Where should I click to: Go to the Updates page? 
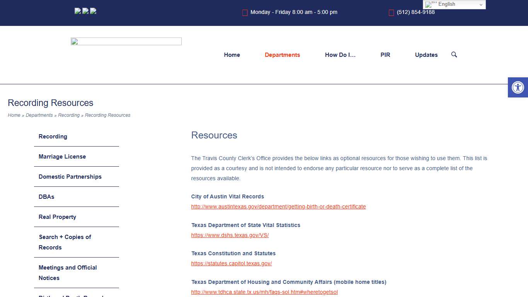[x=426, y=55]
